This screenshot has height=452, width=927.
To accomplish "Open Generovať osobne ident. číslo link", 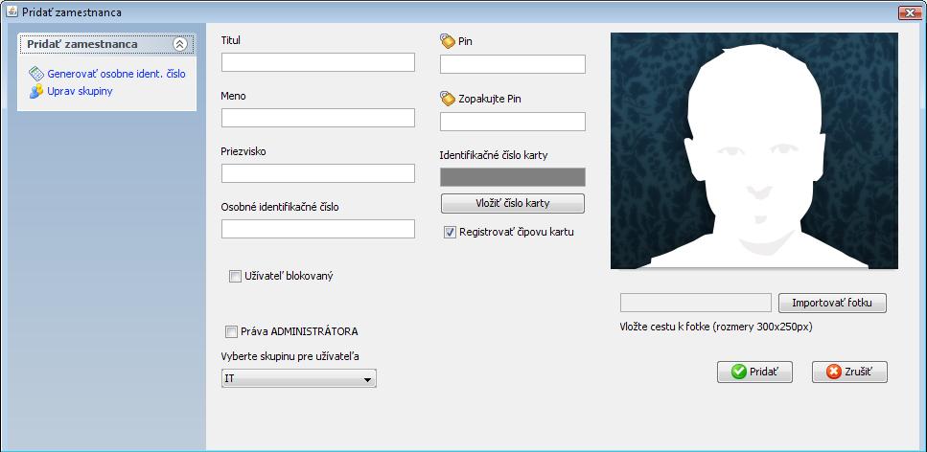I will click(x=116, y=74).
